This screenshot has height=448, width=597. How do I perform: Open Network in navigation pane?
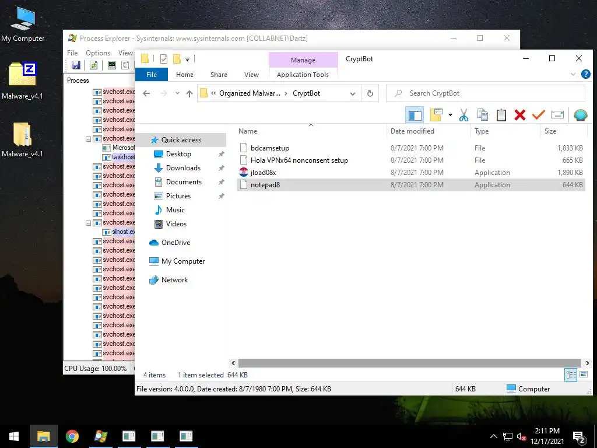tap(174, 280)
